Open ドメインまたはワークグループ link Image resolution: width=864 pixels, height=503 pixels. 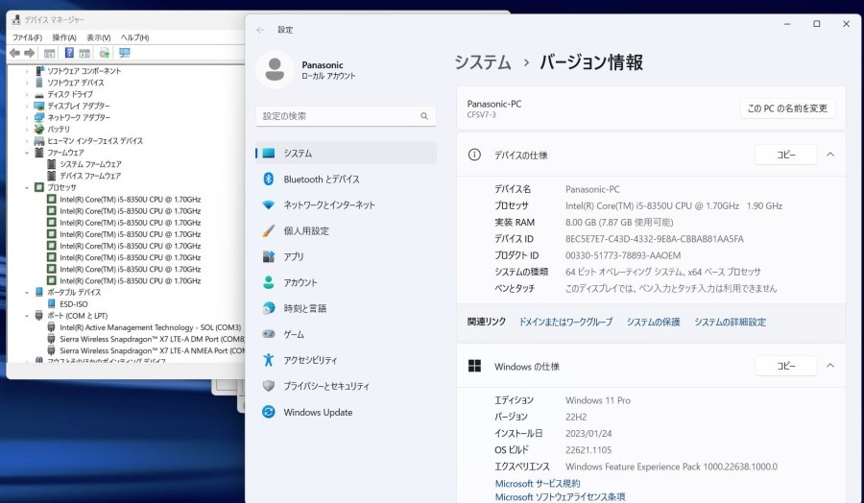(x=565, y=322)
